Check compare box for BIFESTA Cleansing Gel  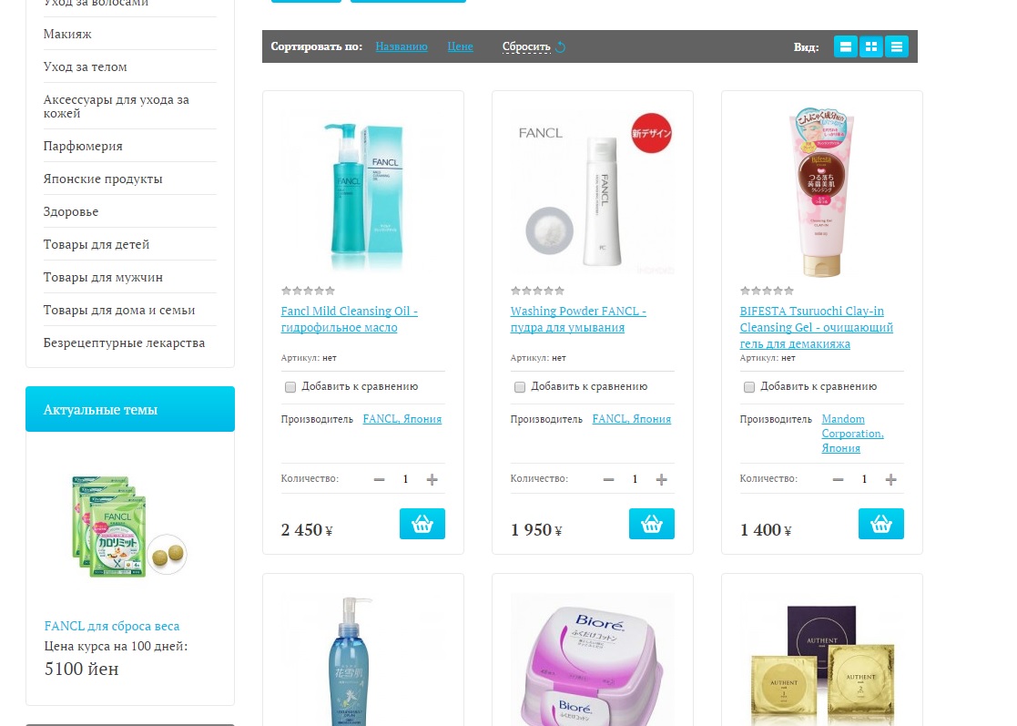749,387
